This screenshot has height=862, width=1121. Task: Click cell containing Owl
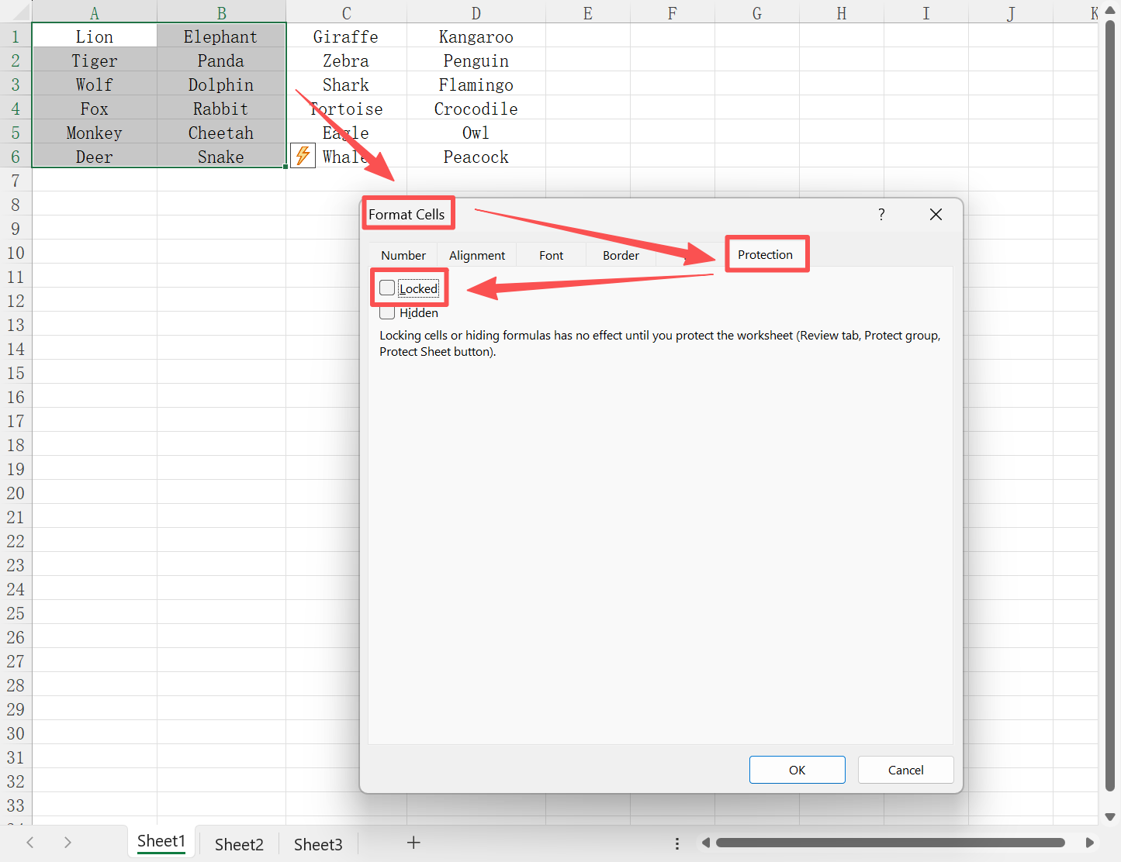[476, 133]
